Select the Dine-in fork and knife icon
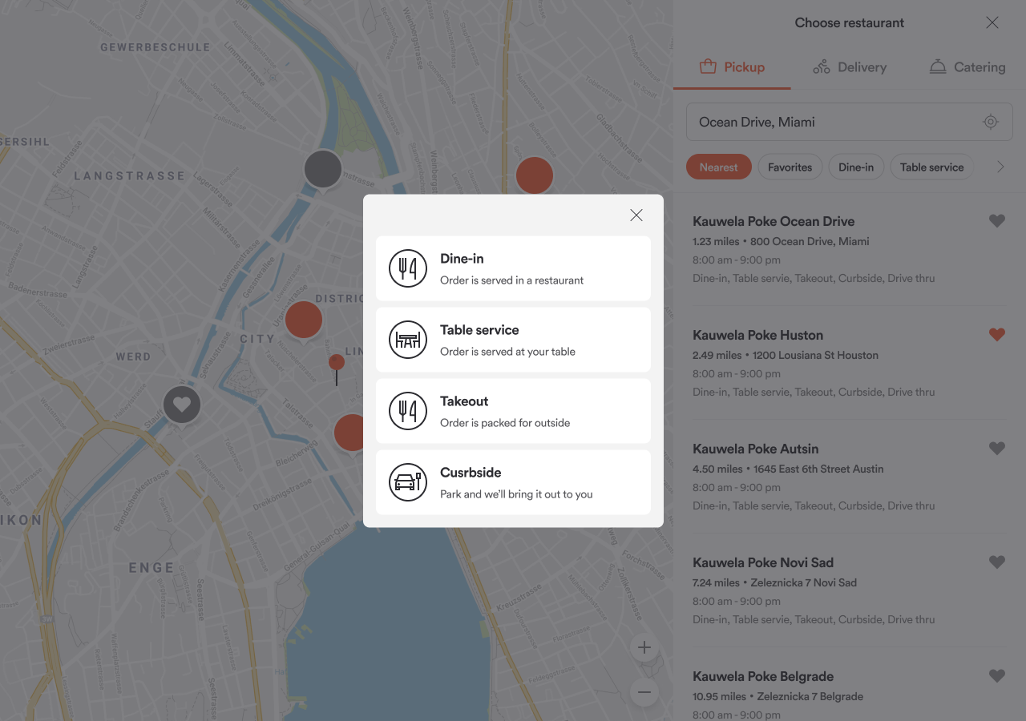 tap(408, 268)
